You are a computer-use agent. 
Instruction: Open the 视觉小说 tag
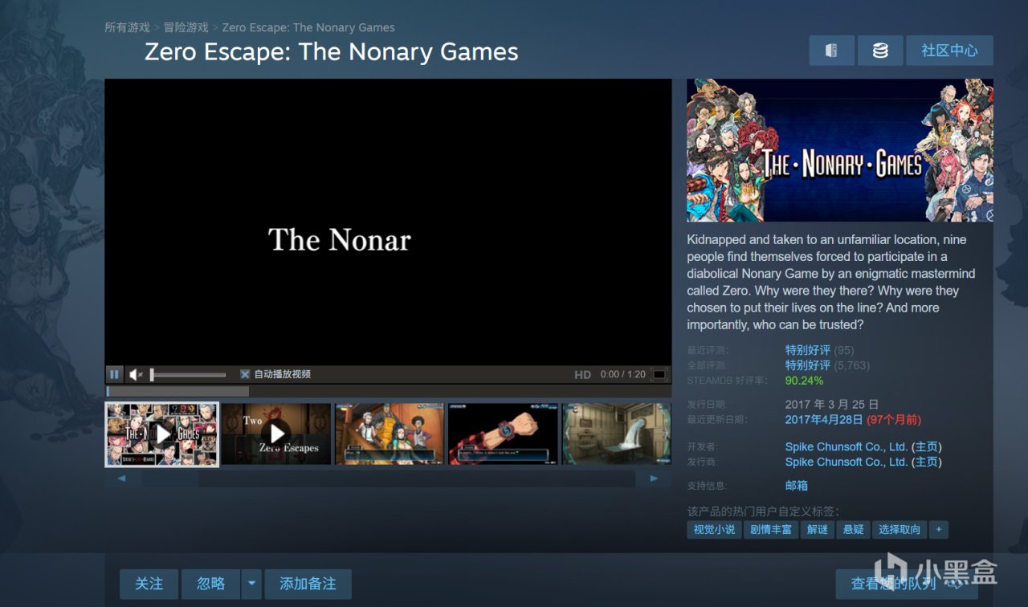(714, 530)
